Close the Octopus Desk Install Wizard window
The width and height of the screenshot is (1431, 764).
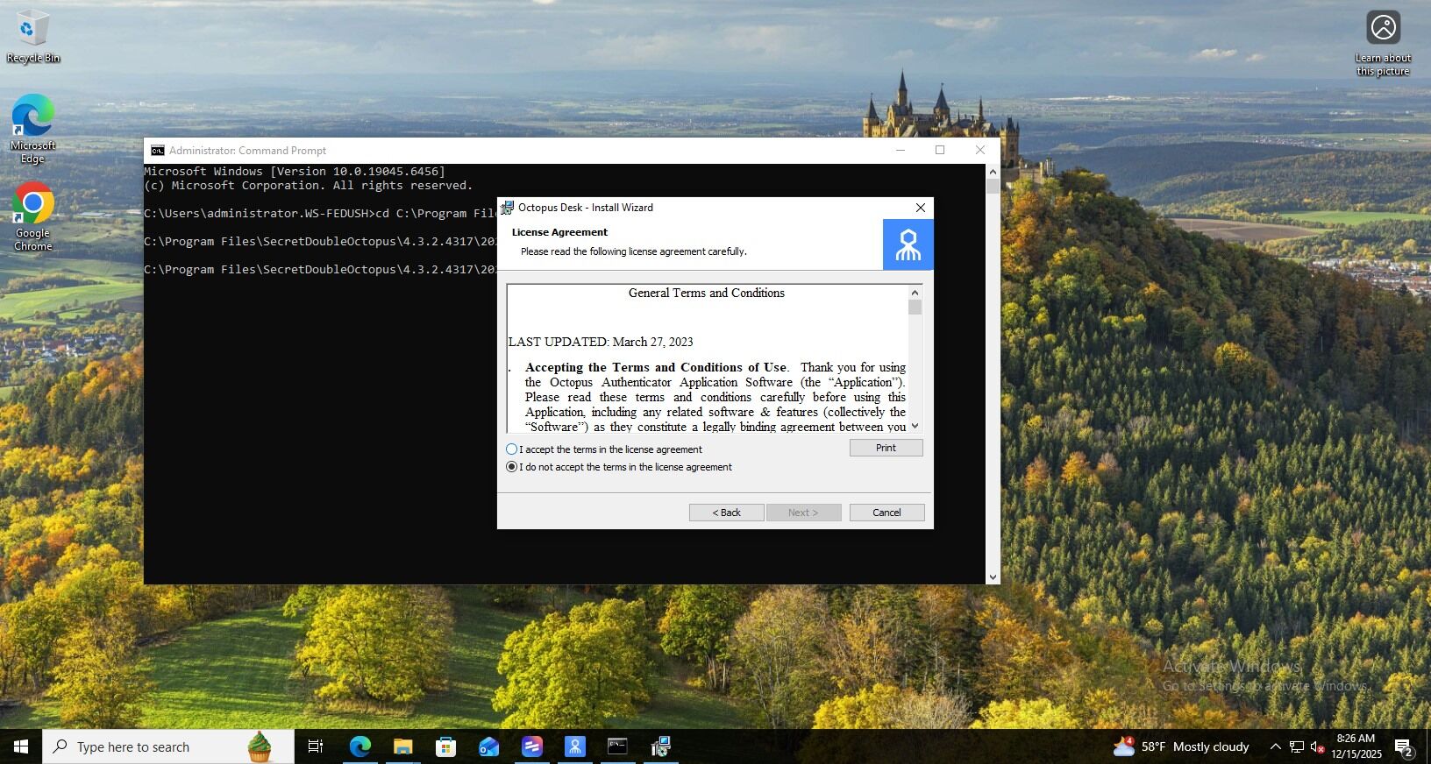920,208
